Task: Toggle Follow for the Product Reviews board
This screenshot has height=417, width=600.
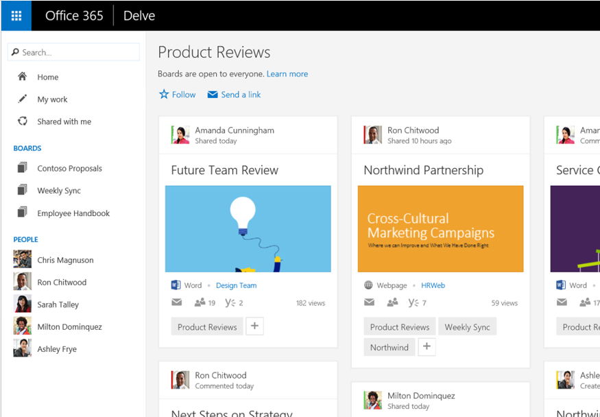Action: click(x=177, y=95)
